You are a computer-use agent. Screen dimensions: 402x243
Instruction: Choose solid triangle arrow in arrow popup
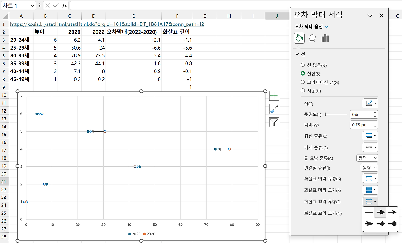point(381,212)
